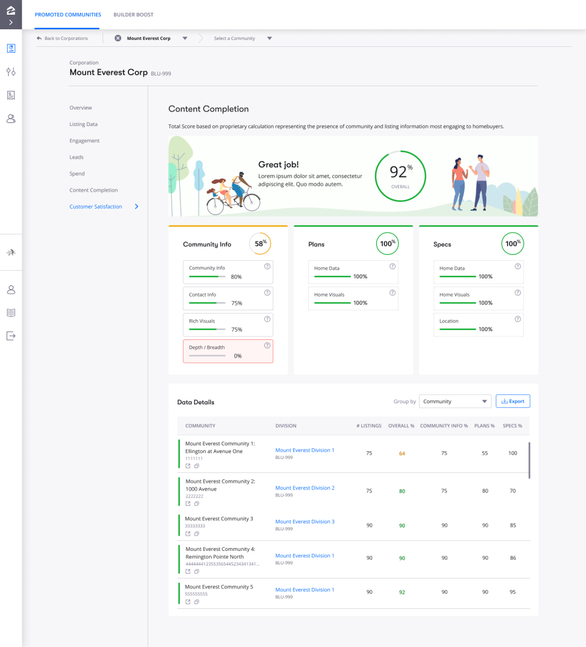Click the Data Details table scrollbar

[529, 460]
